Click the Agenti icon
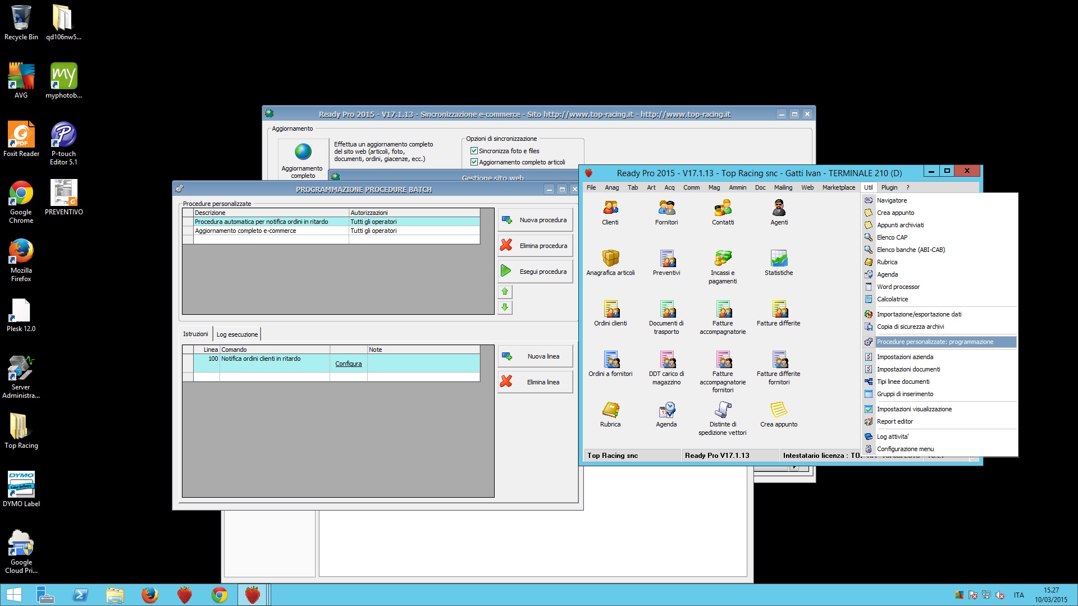The height and width of the screenshot is (606, 1078). (x=779, y=209)
